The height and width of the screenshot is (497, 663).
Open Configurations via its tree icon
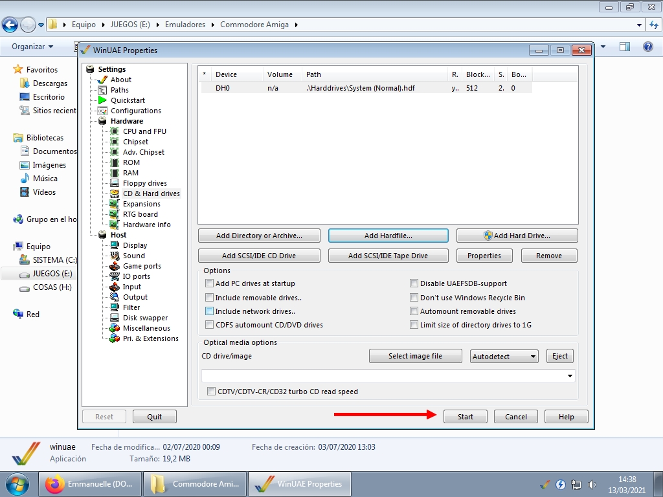coord(102,111)
